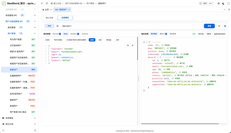Screen dimensions: 231x133
Task: Open 根据 ID 查询用户 endpoint
Action: coord(19,51)
